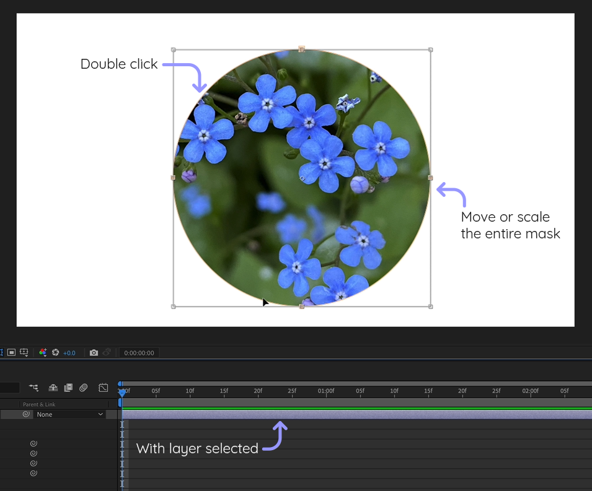
Task: Click the Region of Interest icon
Action: pyautogui.click(x=11, y=352)
